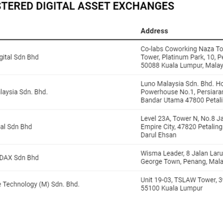The height and width of the screenshot is (218, 223).
Task: Click the Luno Malaysia Sdn. Bhd. address line
Action: coord(182,83)
